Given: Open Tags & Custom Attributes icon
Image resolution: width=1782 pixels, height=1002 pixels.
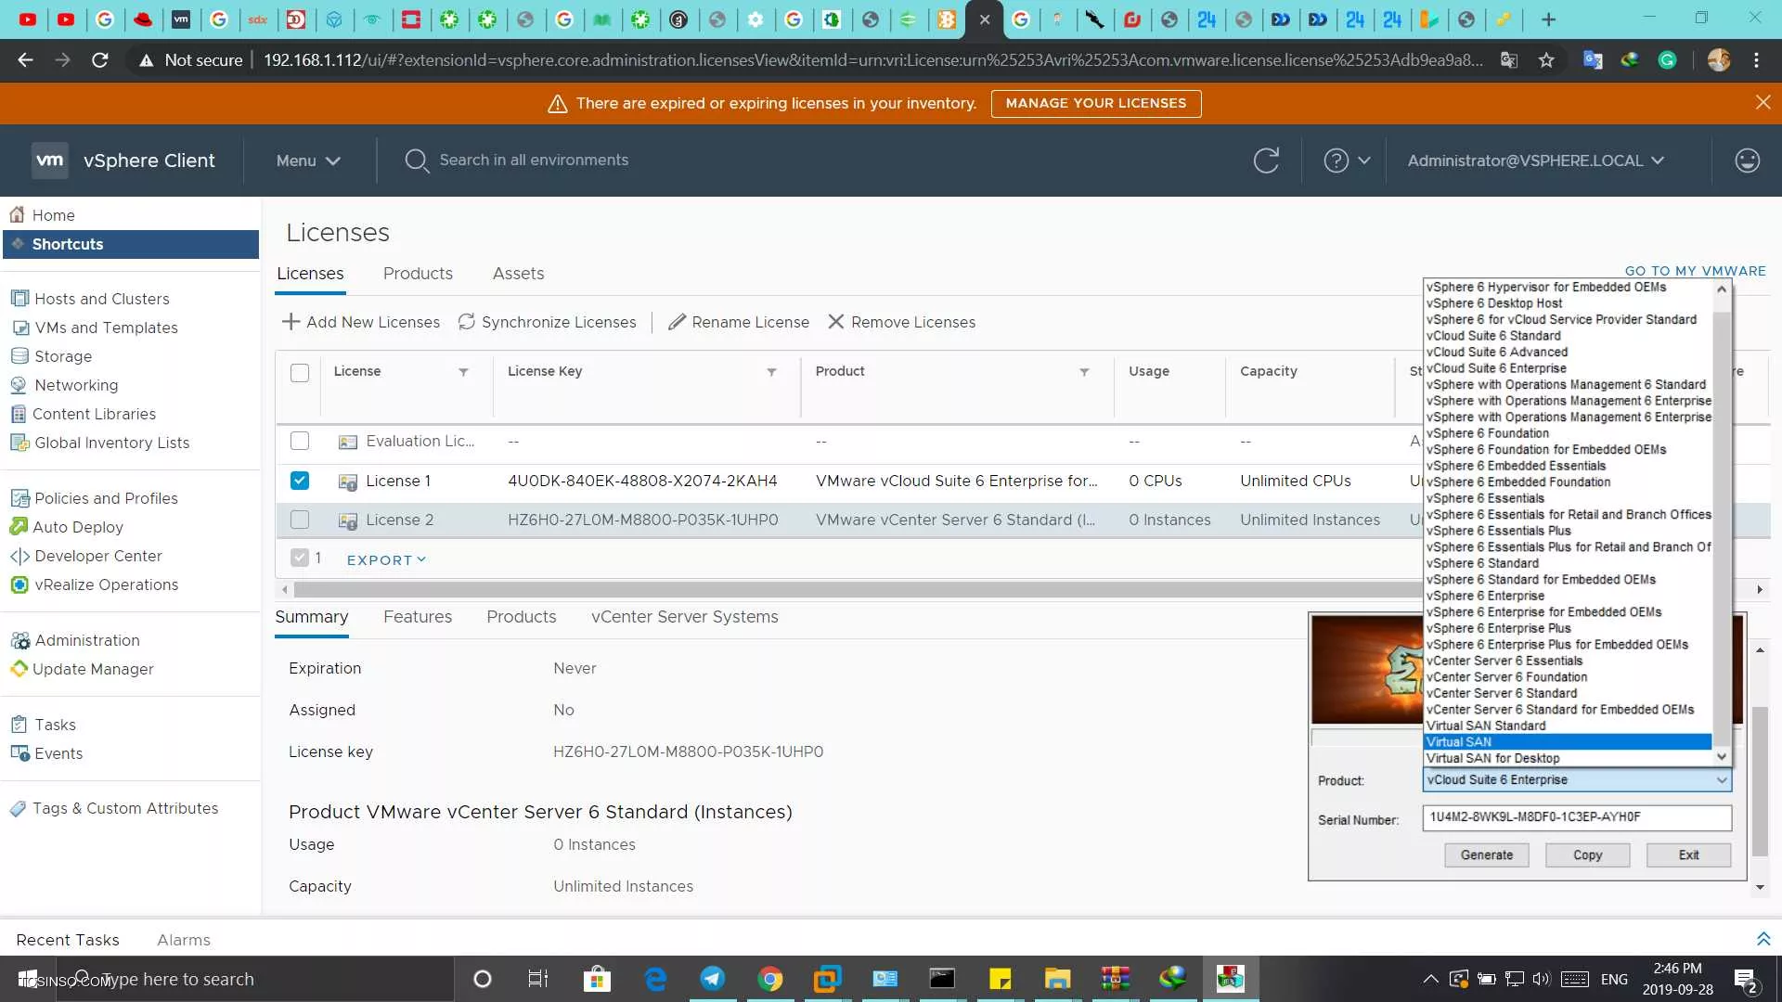Looking at the screenshot, I should coord(18,808).
